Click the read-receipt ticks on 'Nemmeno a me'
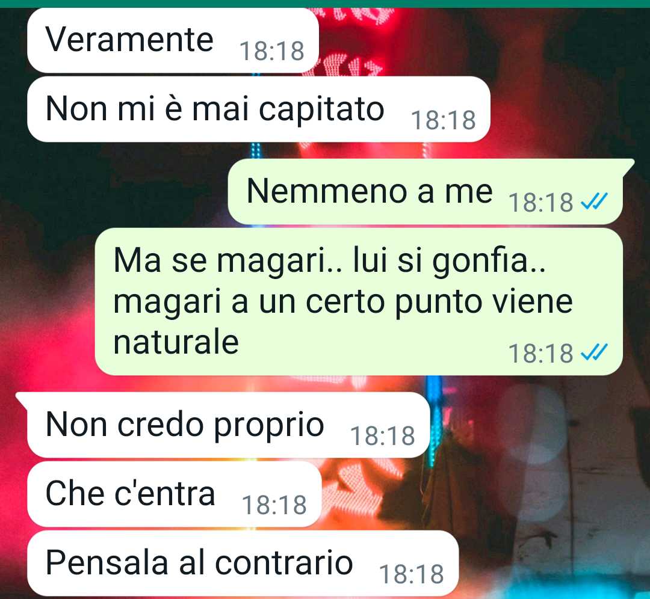 click(594, 201)
